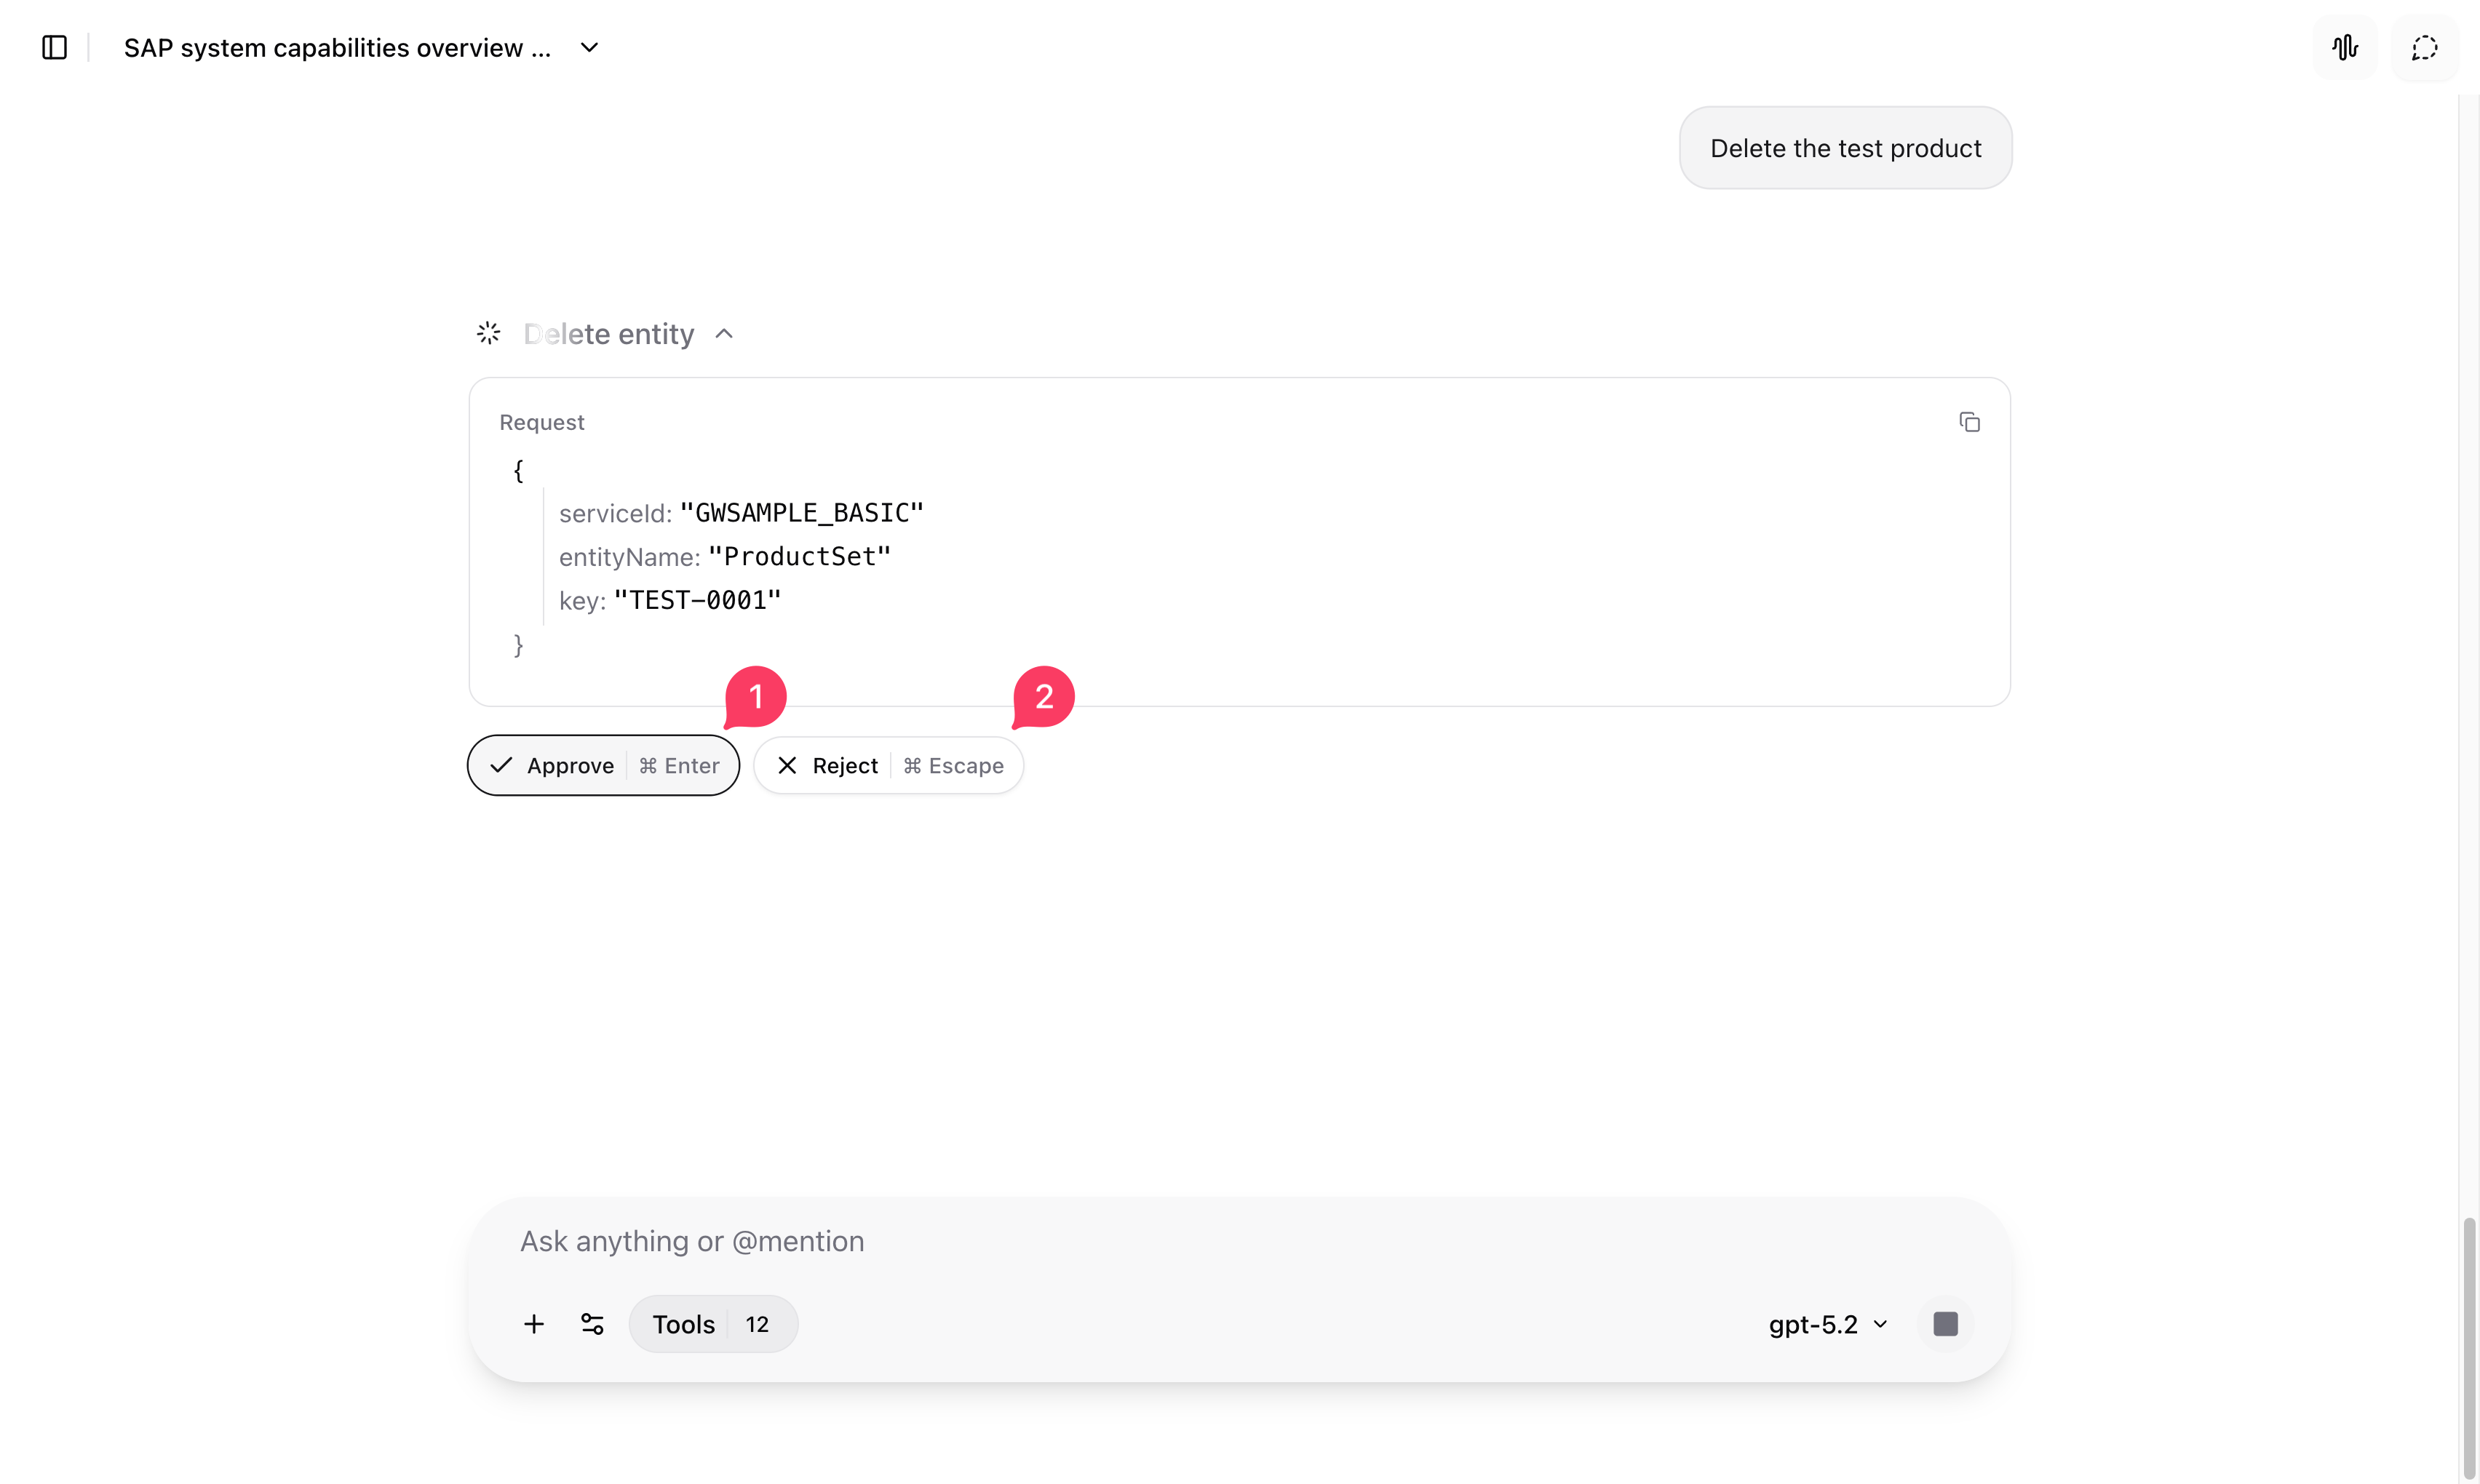The height and width of the screenshot is (1484, 2480).
Task: Click the spinning loader icon
Action: pos(488,334)
